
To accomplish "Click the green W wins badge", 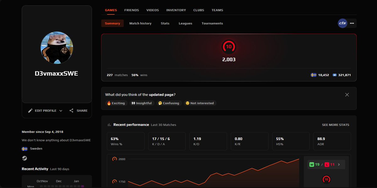I will point(312,165).
